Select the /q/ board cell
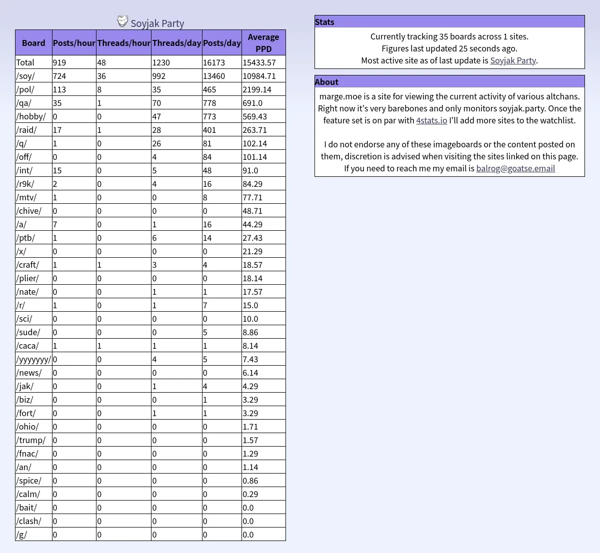The image size is (600, 553). tap(33, 143)
